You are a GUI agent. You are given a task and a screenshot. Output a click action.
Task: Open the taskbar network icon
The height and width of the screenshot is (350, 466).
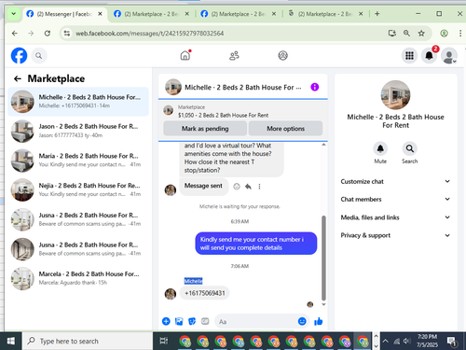pos(397,342)
